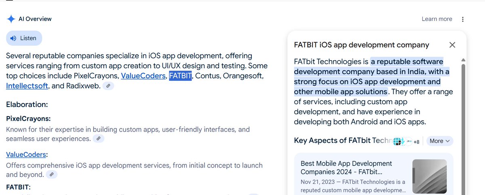The height and width of the screenshot is (195, 485).
Task: Click source link icon in PixelCrayons description
Action: tap(98, 138)
